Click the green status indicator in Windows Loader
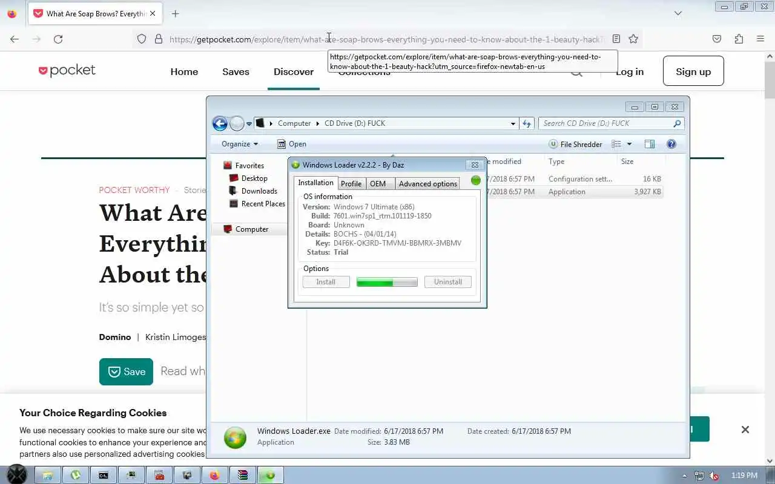 tap(475, 180)
